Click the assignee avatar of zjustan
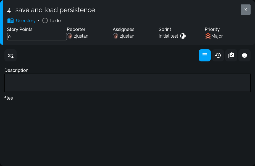Viewport: 255px width, 166px height. click(115, 36)
